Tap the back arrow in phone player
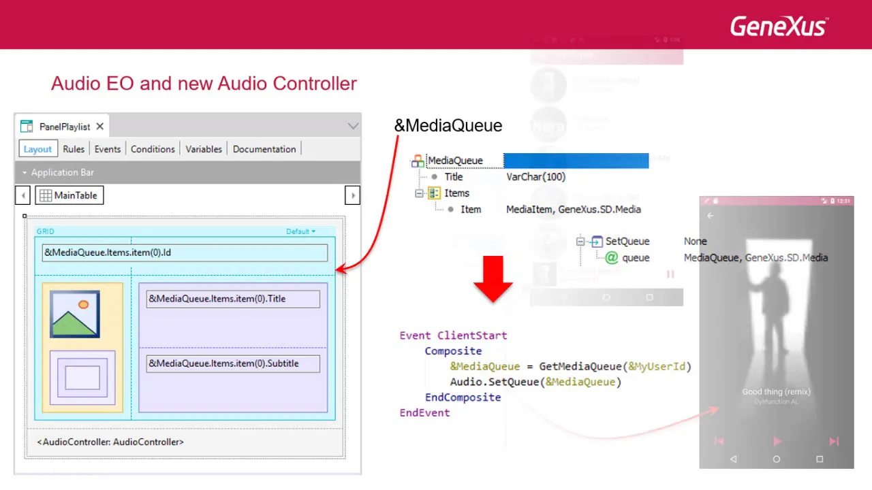The image size is (872, 490). point(711,216)
